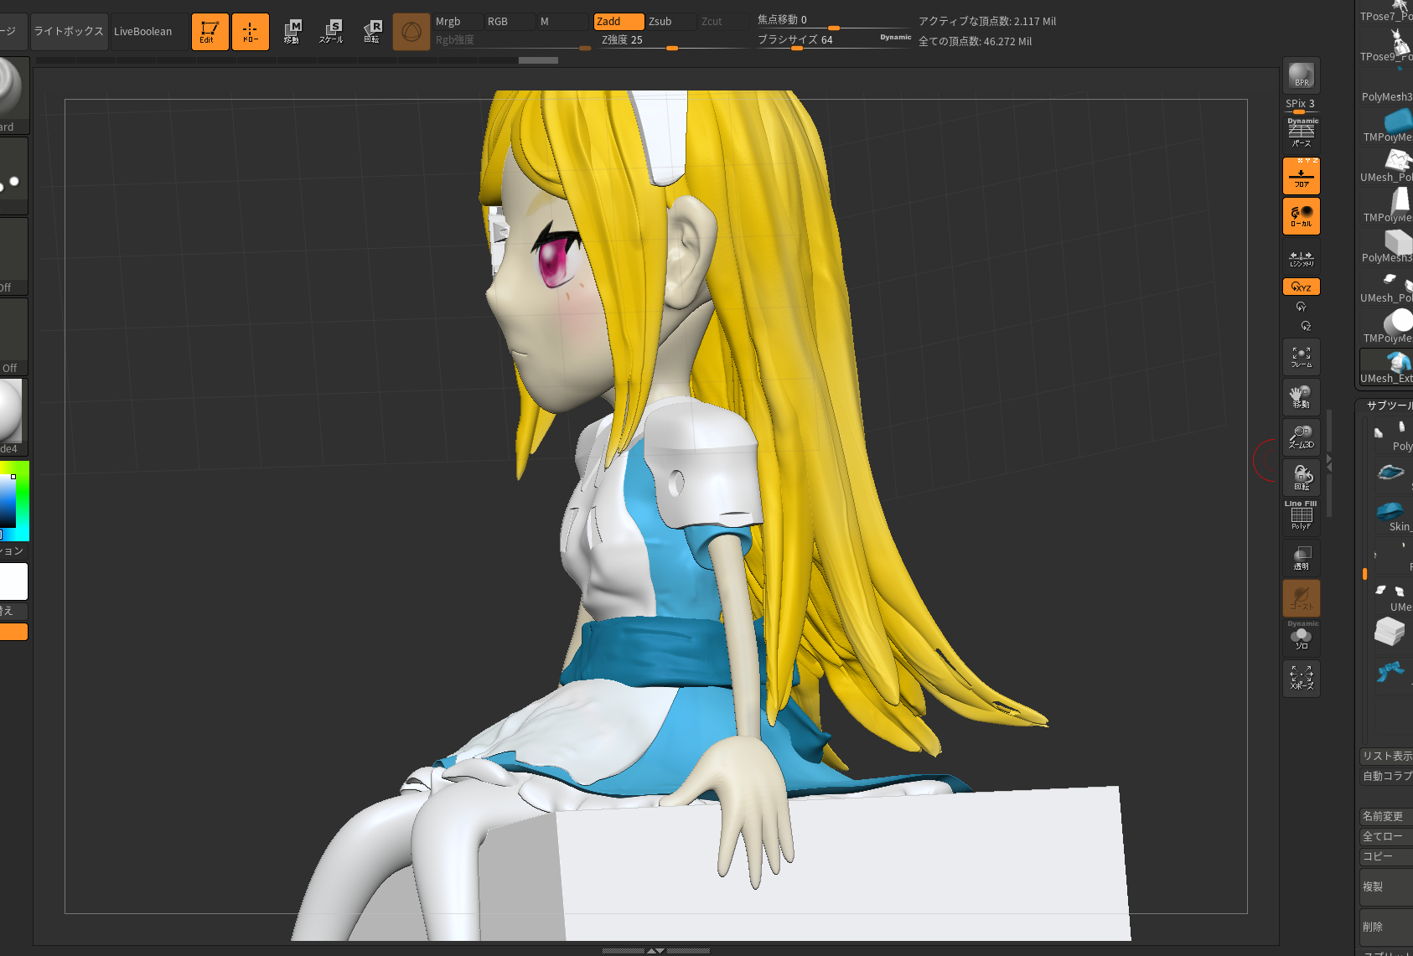The image size is (1413, 956).
Task: Select Zadd sculpt mode
Action: pyautogui.click(x=619, y=22)
